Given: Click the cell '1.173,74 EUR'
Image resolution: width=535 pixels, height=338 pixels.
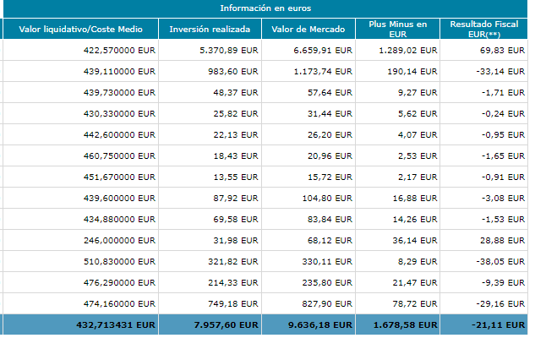Looking at the screenshot, I should click(x=308, y=71).
